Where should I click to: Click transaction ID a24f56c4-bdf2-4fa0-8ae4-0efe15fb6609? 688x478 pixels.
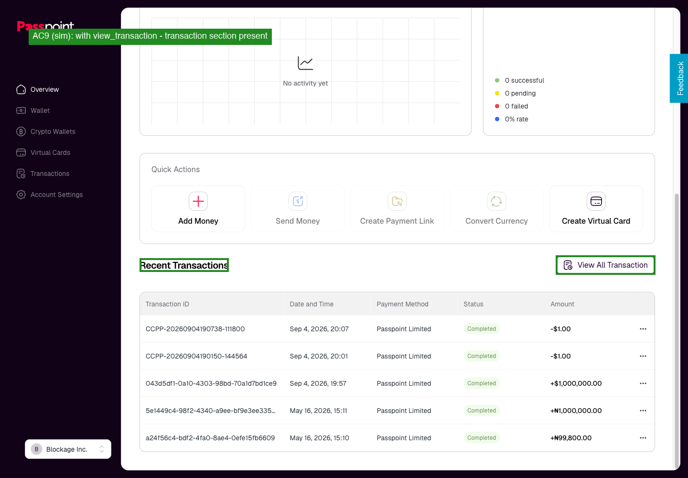point(210,438)
